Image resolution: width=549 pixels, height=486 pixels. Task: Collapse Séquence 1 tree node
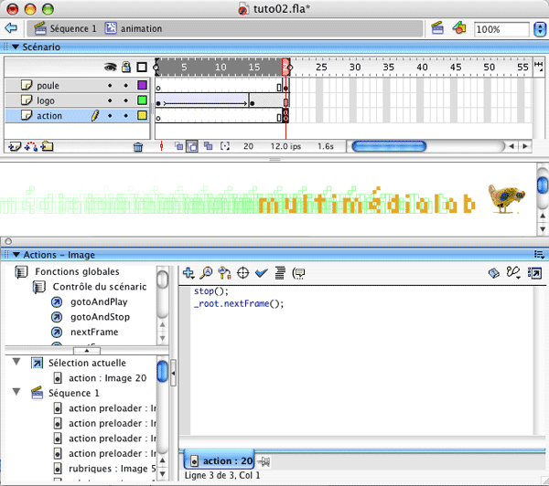point(16,392)
